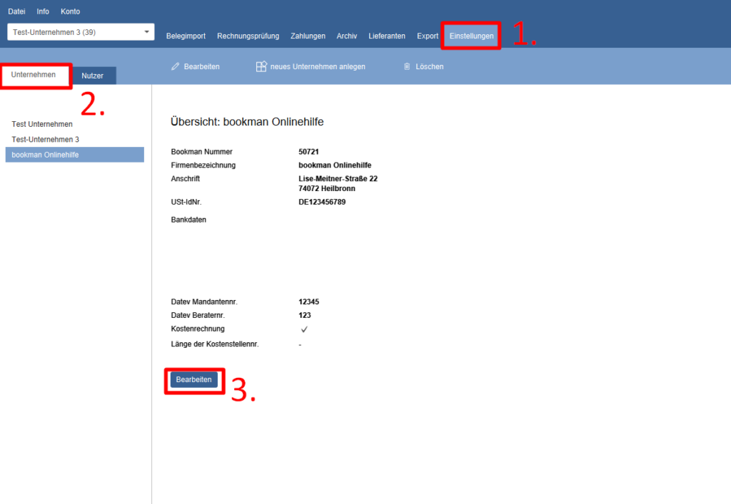Image resolution: width=731 pixels, height=504 pixels.
Task: Click the trash can icon for Löschen
Action: tap(407, 66)
